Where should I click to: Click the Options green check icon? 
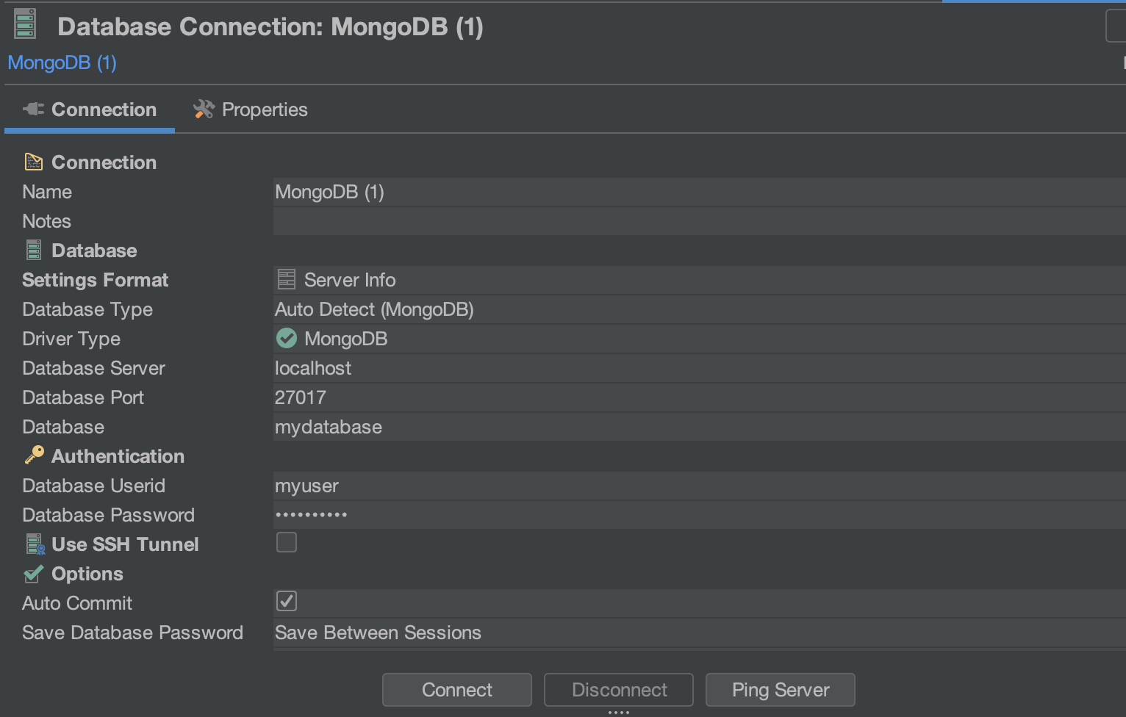click(x=34, y=574)
